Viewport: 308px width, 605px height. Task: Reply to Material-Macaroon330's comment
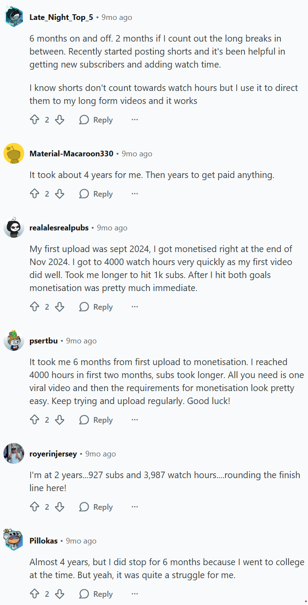(x=96, y=194)
